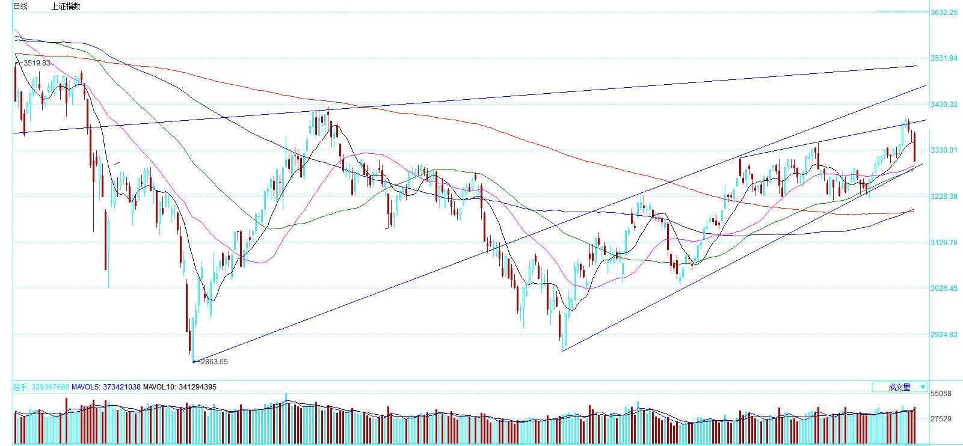Viewport: 963px width, 446px height.
Task: Click the 3026.45 price axis label
Action: 943,289
